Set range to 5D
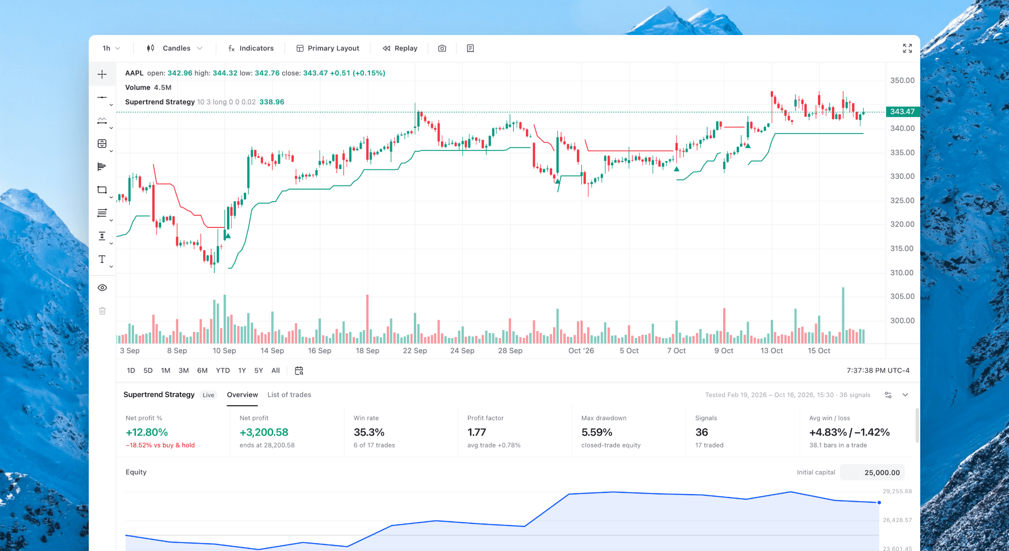Image resolution: width=1009 pixels, height=551 pixels. pos(148,370)
